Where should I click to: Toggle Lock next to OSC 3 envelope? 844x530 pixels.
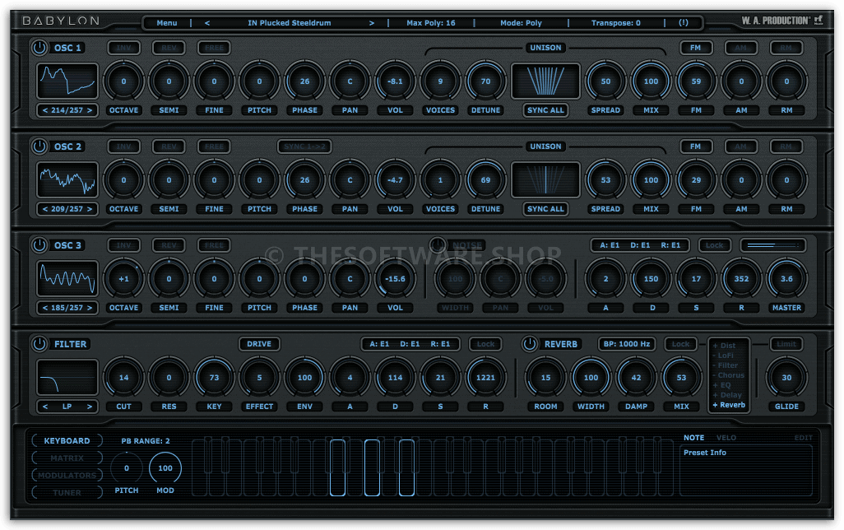tap(714, 245)
